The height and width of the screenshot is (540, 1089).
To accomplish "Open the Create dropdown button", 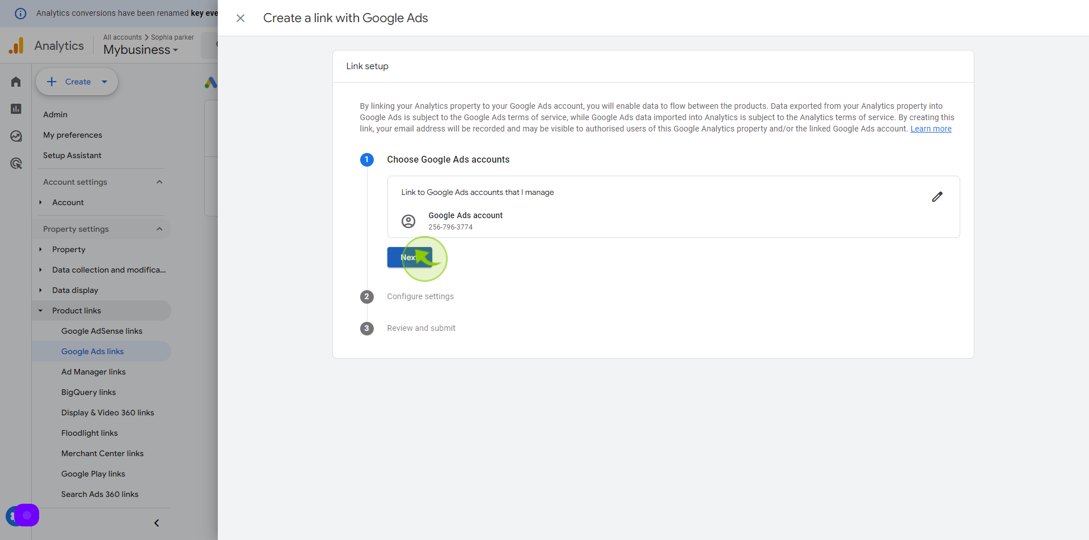I will tap(77, 82).
